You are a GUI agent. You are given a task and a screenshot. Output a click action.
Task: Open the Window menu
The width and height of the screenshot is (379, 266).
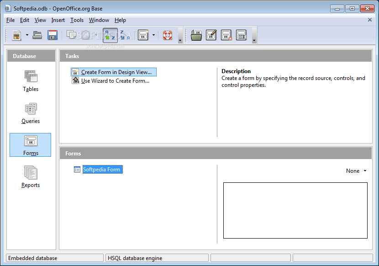click(99, 20)
